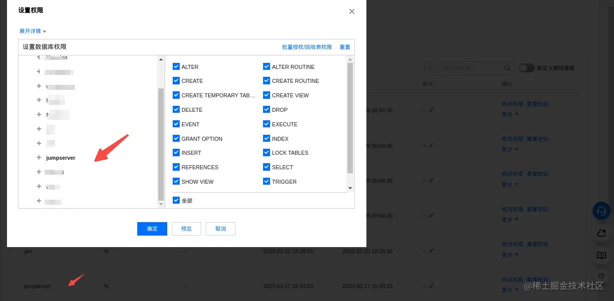Uncheck the DROP permission checkbox
Screen dimensions: 614x301
pos(267,110)
